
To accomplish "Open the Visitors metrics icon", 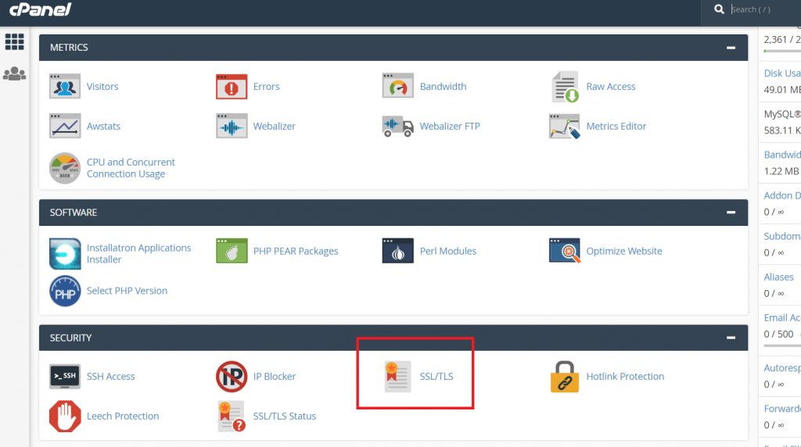I will coord(65,86).
